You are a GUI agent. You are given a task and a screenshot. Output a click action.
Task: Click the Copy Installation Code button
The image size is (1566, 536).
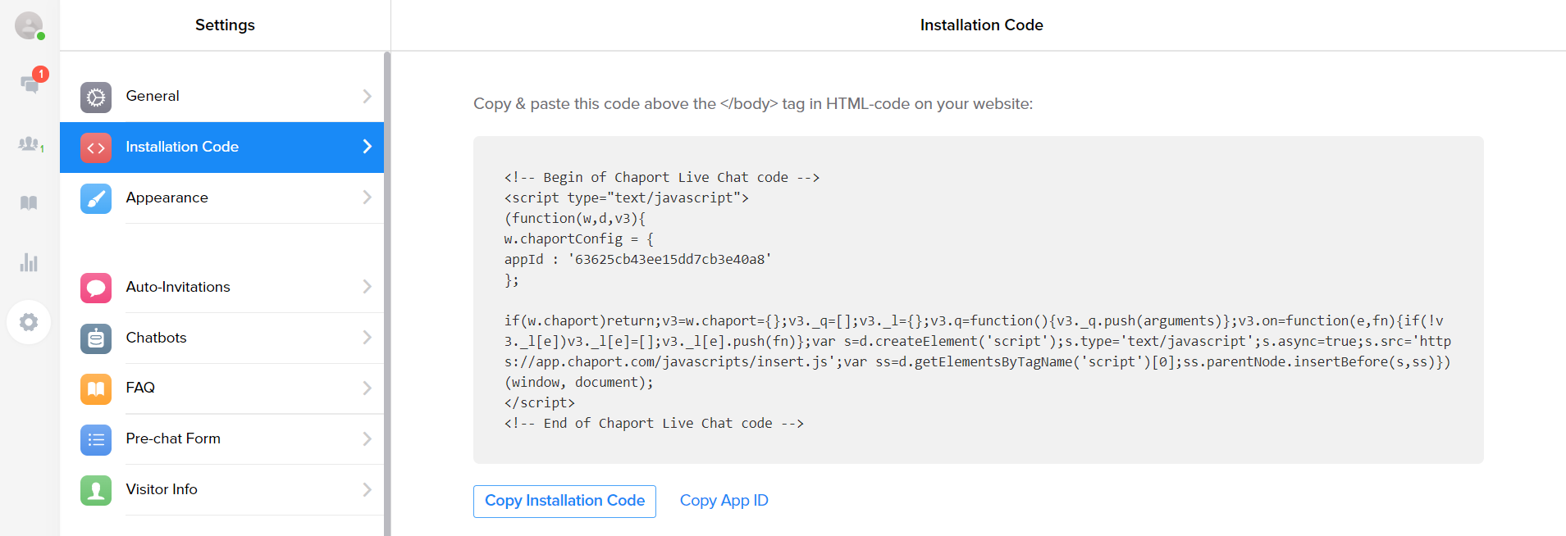tap(564, 501)
